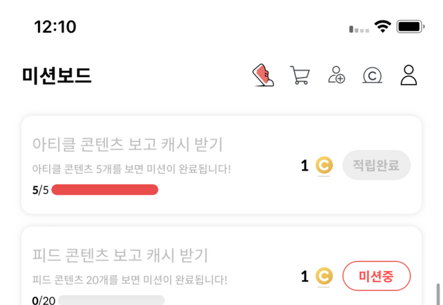Click the vertical scrollbar on the right edge

[437, 293]
